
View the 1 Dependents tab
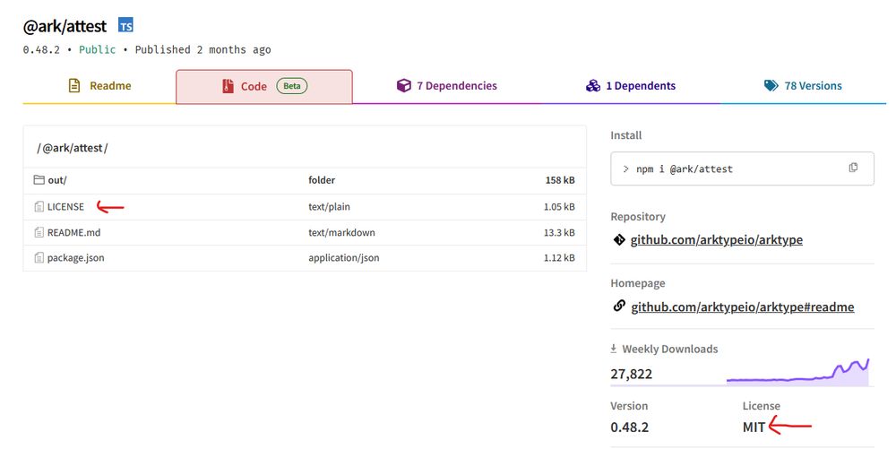tap(630, 86)
